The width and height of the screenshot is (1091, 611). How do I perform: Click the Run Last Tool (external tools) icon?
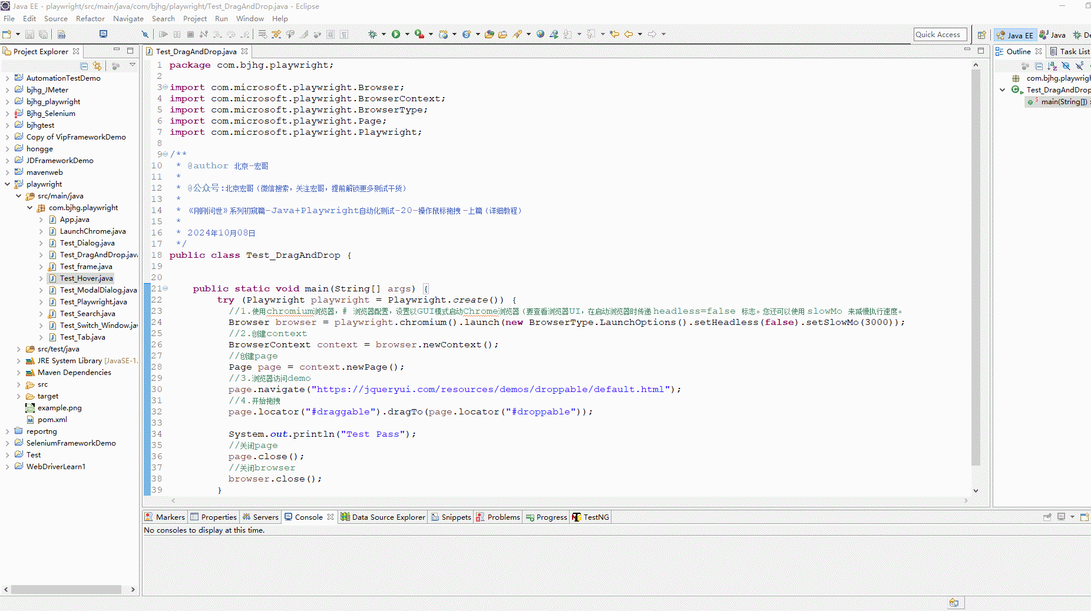pyautogui.click(x=419, y=34)
